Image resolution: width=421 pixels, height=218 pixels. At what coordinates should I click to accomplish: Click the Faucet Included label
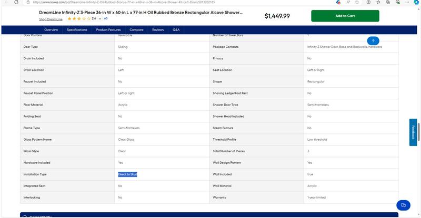point(35,81)
